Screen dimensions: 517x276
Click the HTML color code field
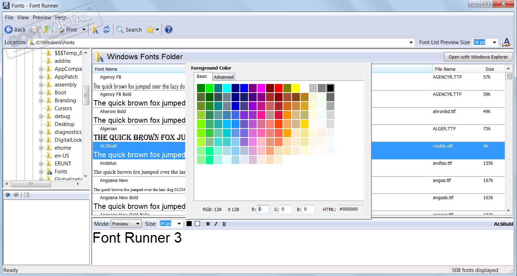pyautogui.click(x=350, y=209)
